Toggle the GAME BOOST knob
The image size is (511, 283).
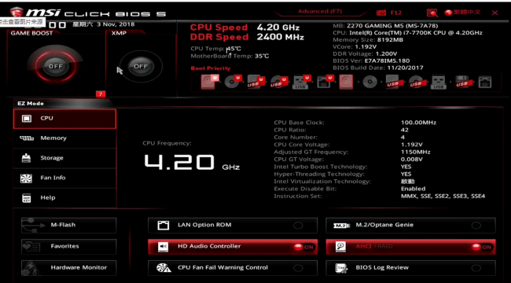(x=56, y=66)
